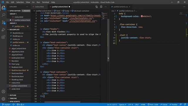This screenshot has width=188, height=106.
Task: Open the Accounts menu icon
Action: pos(3,92)
